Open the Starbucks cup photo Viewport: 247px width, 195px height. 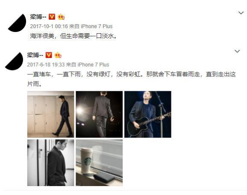click(x=99, y=163)
